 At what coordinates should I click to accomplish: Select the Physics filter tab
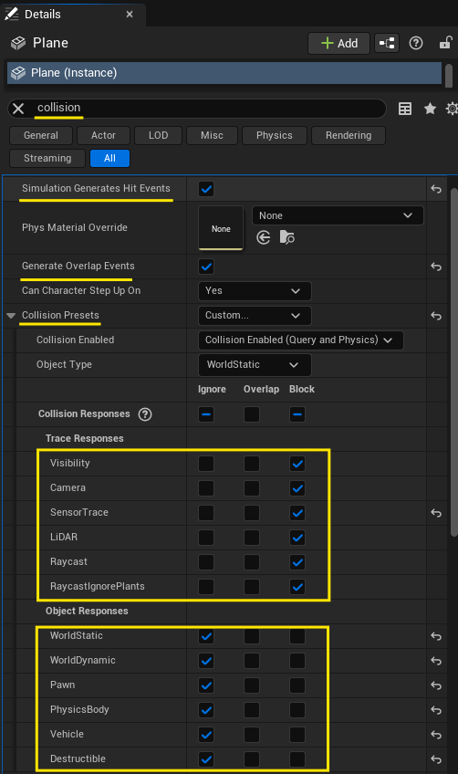[x=275, y=135]
